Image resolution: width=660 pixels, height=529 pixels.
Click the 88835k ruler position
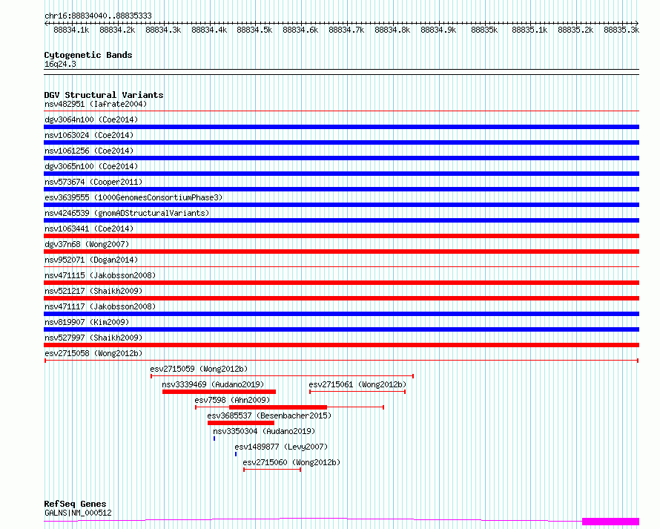[x=484, y=30]
